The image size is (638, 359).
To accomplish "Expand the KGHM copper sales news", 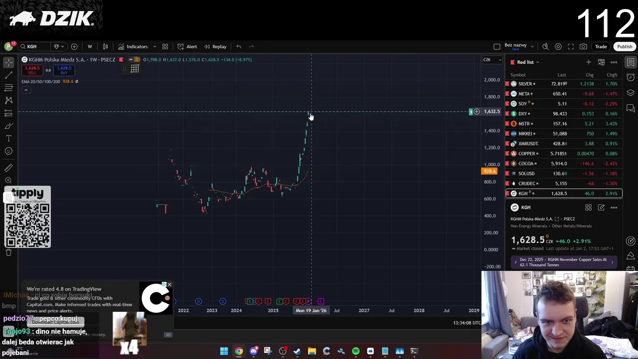I will [x=565, y=262].
